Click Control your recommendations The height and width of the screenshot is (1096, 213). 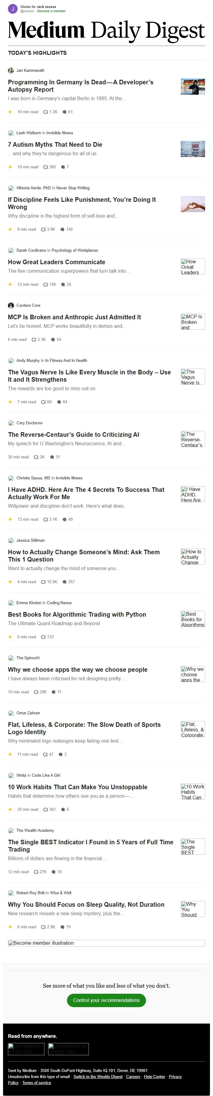[106, 1000]
